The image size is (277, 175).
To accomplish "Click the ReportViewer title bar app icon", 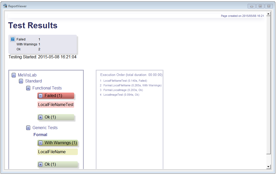I will pos(5,6).
